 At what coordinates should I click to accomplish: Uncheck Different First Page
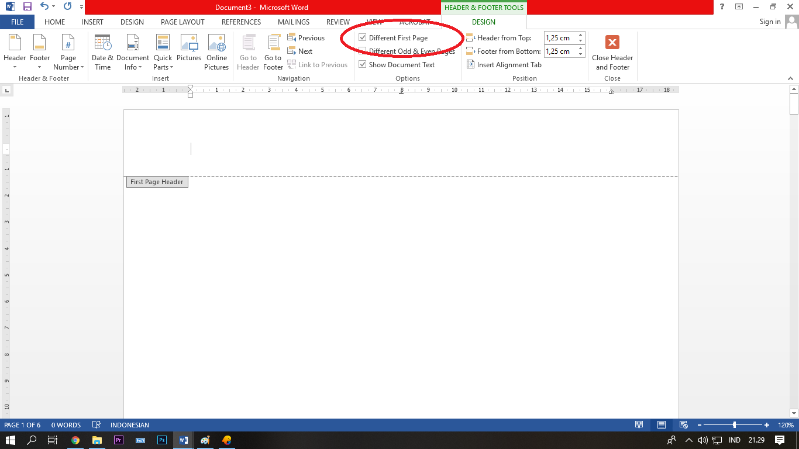point(363,38)
